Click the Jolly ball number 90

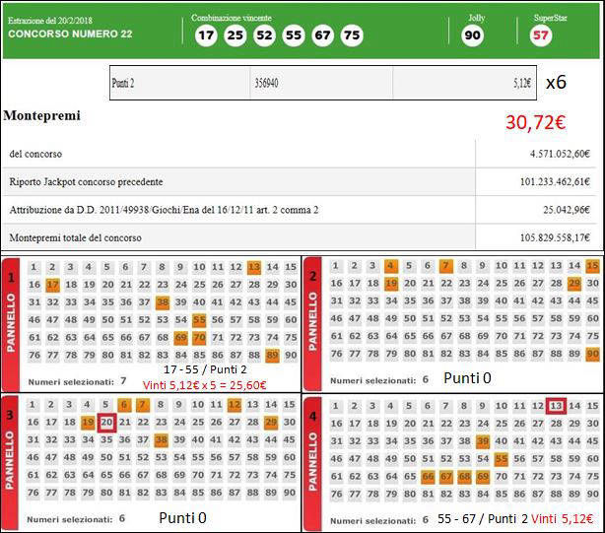click(x=472, y=35)
